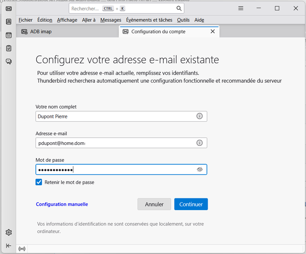Click the Continuer button
The width and height of the screenshot is (306, 254).
191,204
